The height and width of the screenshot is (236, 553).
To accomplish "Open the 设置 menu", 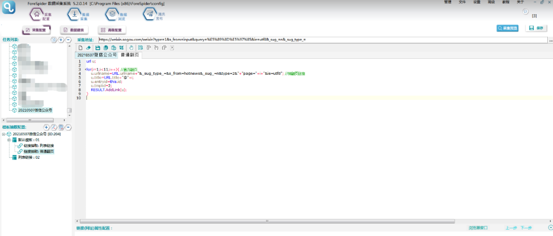I will pos(477,2).
